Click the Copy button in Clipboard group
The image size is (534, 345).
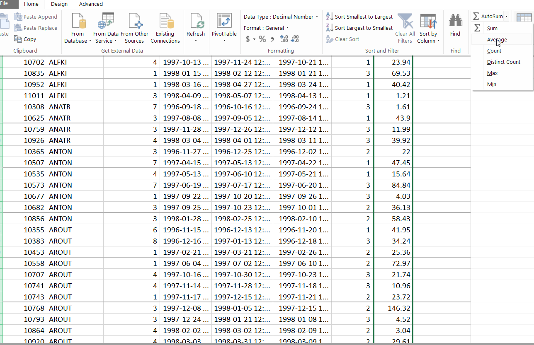click(x=25, y=39)
